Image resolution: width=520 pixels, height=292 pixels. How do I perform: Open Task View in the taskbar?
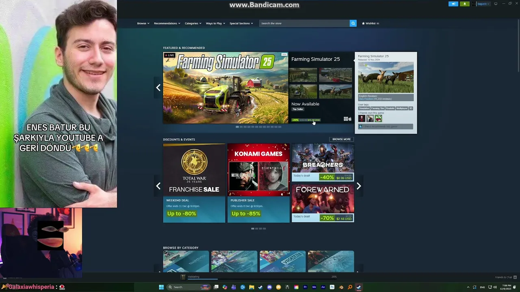[x=216, y=287]
